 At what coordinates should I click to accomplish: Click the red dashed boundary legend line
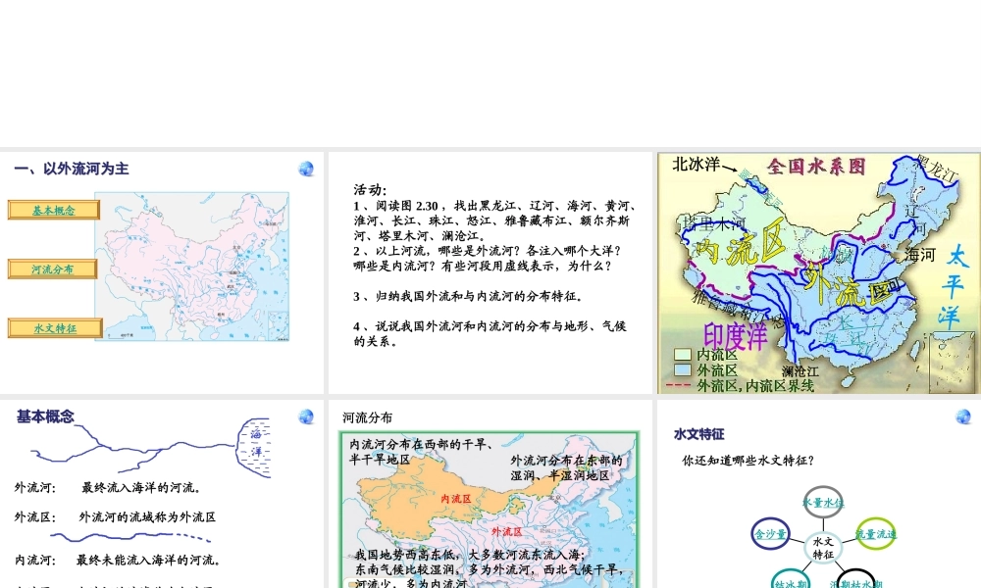tap(678, 385)
